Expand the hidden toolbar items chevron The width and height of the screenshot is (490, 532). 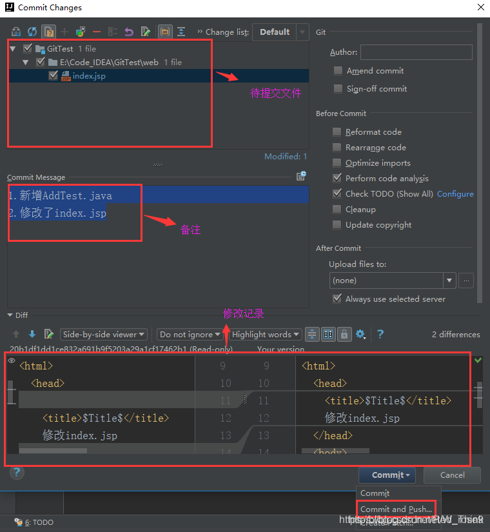point(200,32)
